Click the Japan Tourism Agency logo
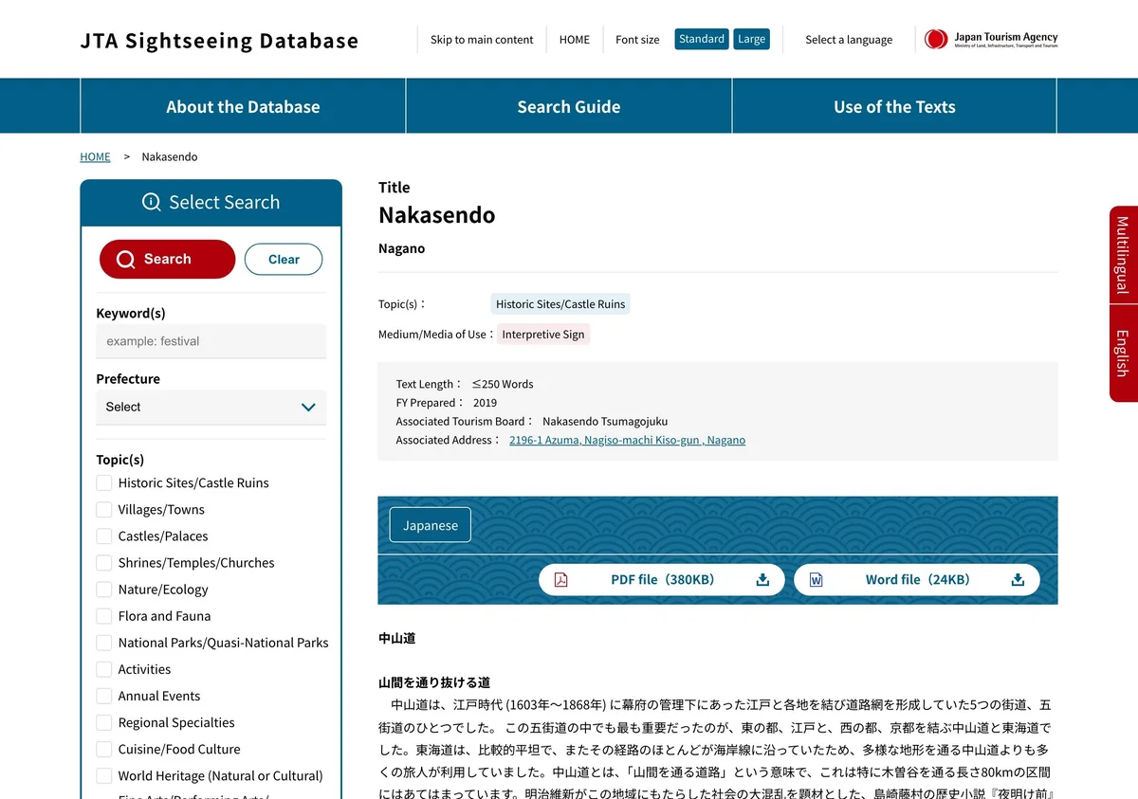The image size is (1138, 799). click(x=991, y=39)
